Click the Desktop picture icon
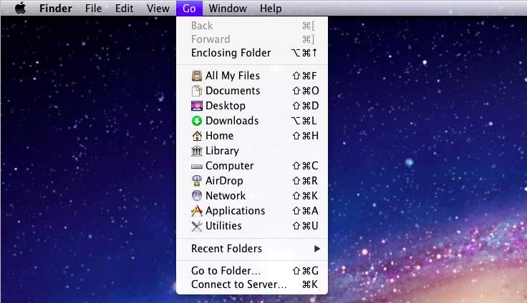Viewport: 527px width, 303px height. [x=197, y=106]
